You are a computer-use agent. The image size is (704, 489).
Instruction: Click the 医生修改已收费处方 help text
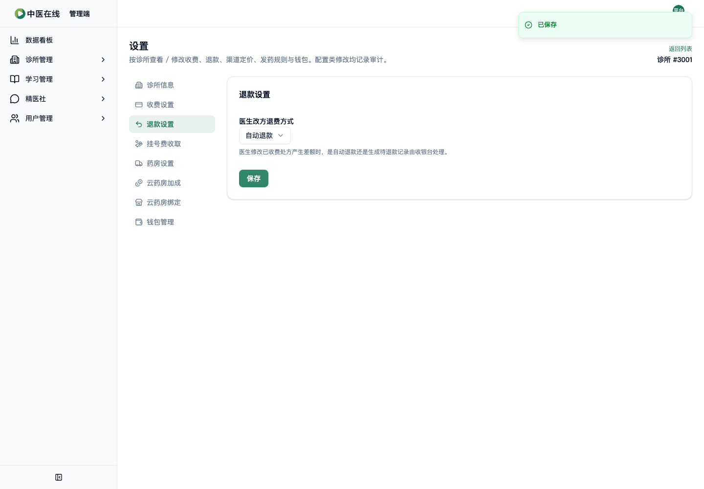coord(345,152)
